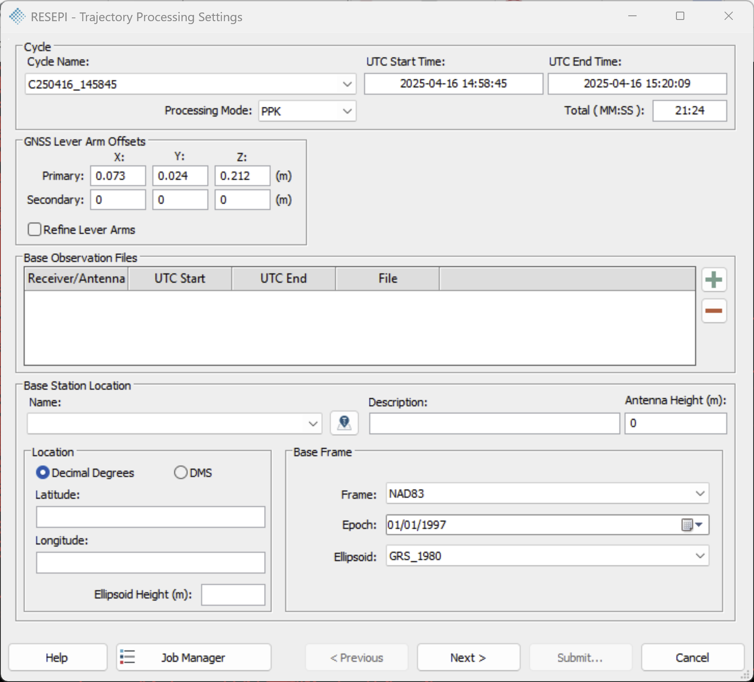754x682 pixels.
Task: Open the Ellipsoid GRS_1980 dropdown
Action: 700,556
